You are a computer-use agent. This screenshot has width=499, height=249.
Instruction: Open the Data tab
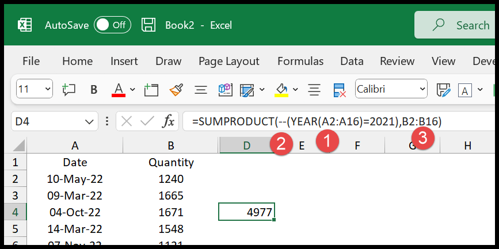(x=352, y=61)
